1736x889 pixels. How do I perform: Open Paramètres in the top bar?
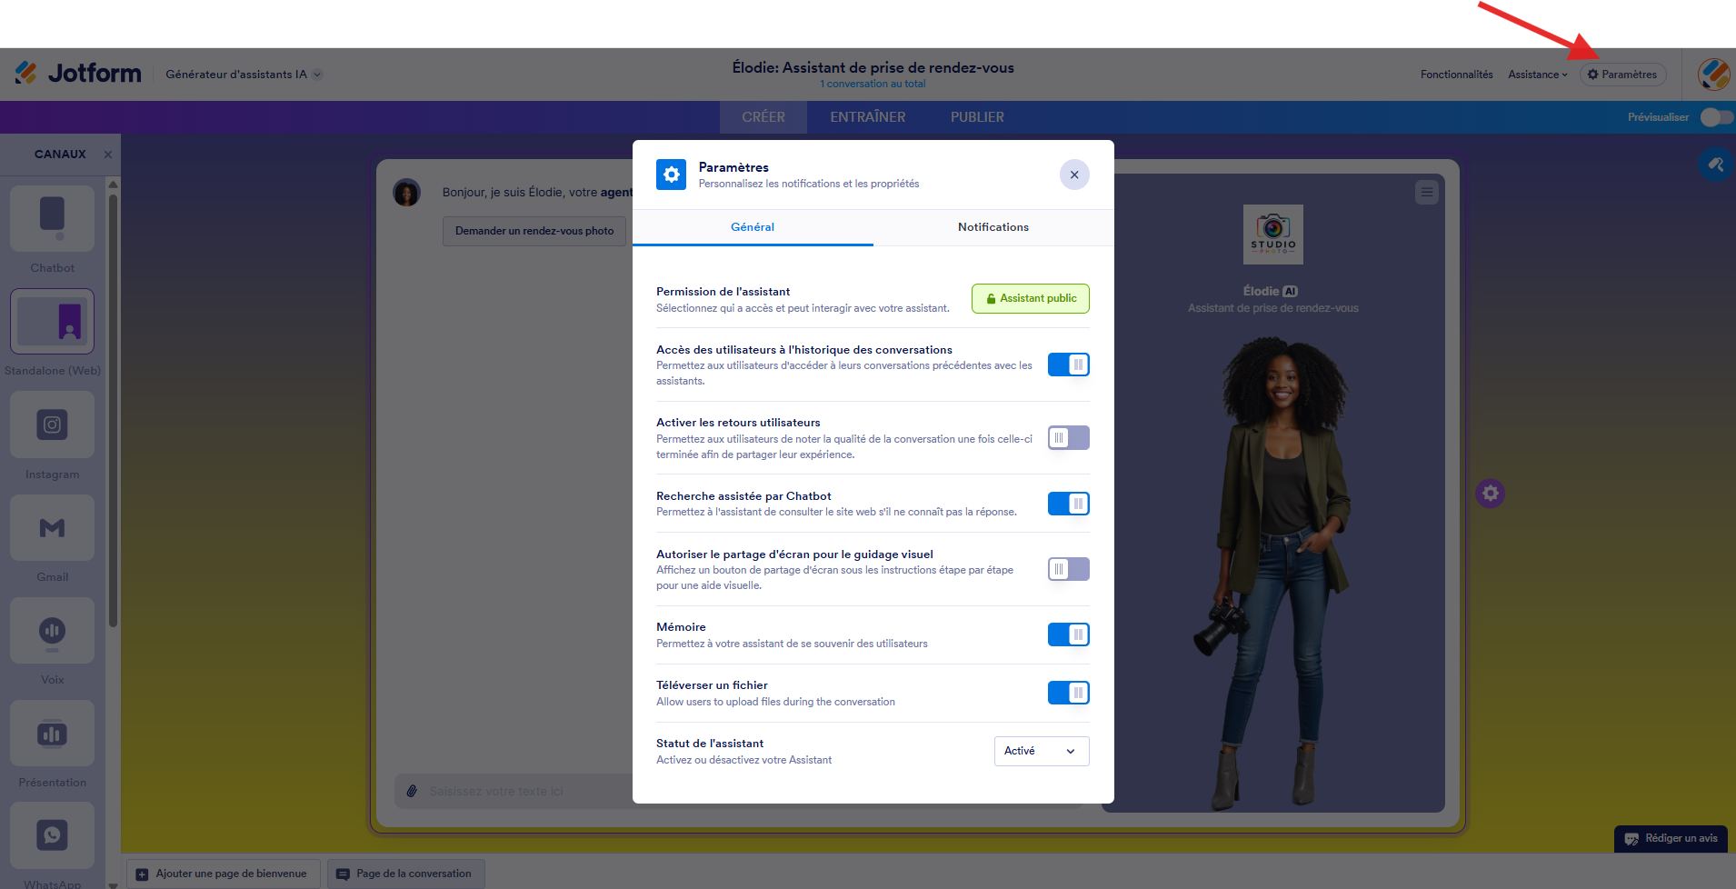(x=1622, y=75)
